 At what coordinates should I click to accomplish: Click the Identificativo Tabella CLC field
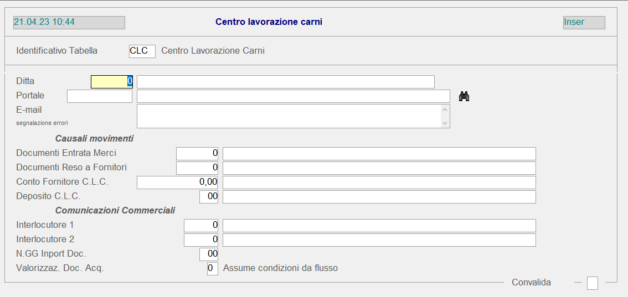coord(142,51)
